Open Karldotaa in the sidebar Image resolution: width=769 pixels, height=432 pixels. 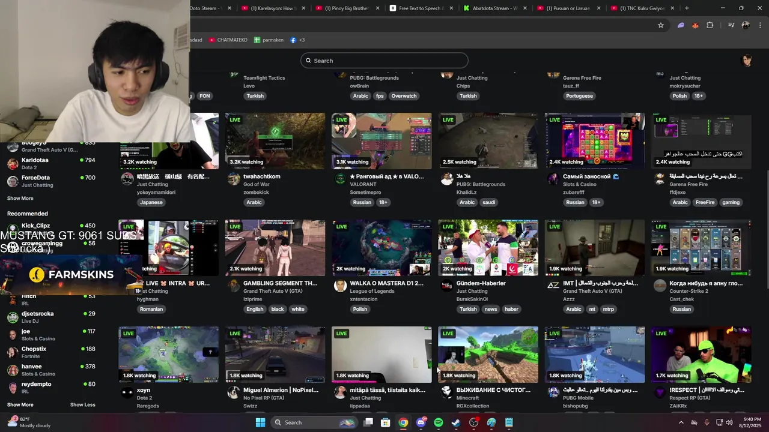pyautogui.click(x=51, y=163)
